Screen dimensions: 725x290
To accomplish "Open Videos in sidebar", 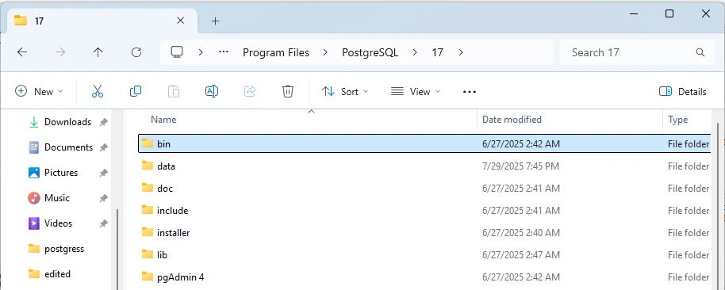I will click(x=58, y=223).
